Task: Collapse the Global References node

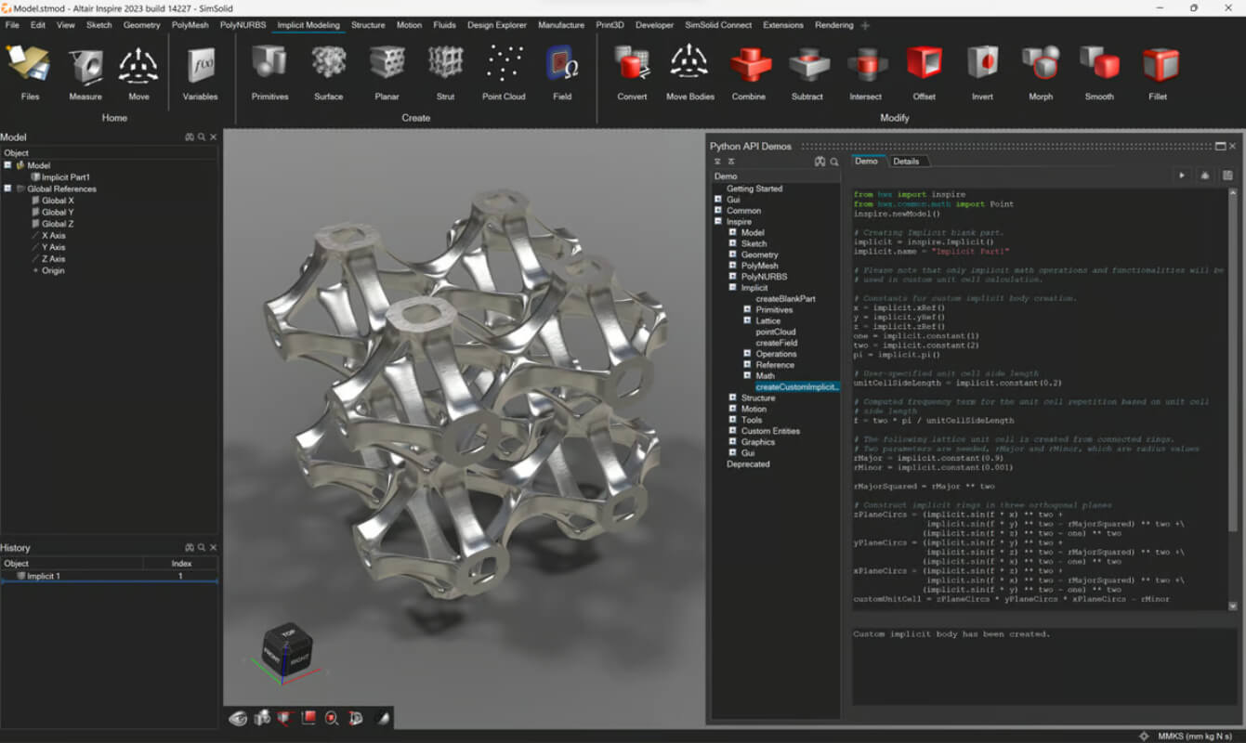Action: (x=7, y=189)
